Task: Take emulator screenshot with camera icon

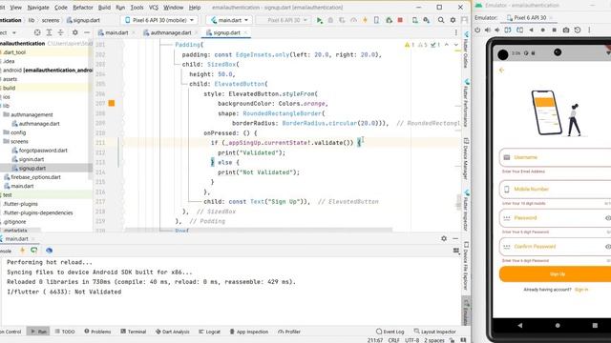Action: coord(566,30)
